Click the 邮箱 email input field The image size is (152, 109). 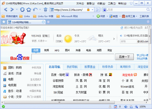(x=128, y=41)
